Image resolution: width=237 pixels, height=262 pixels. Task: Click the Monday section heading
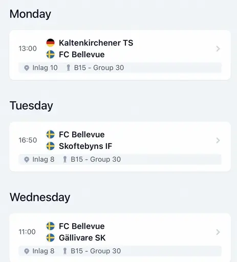click(x=30, y=14)
